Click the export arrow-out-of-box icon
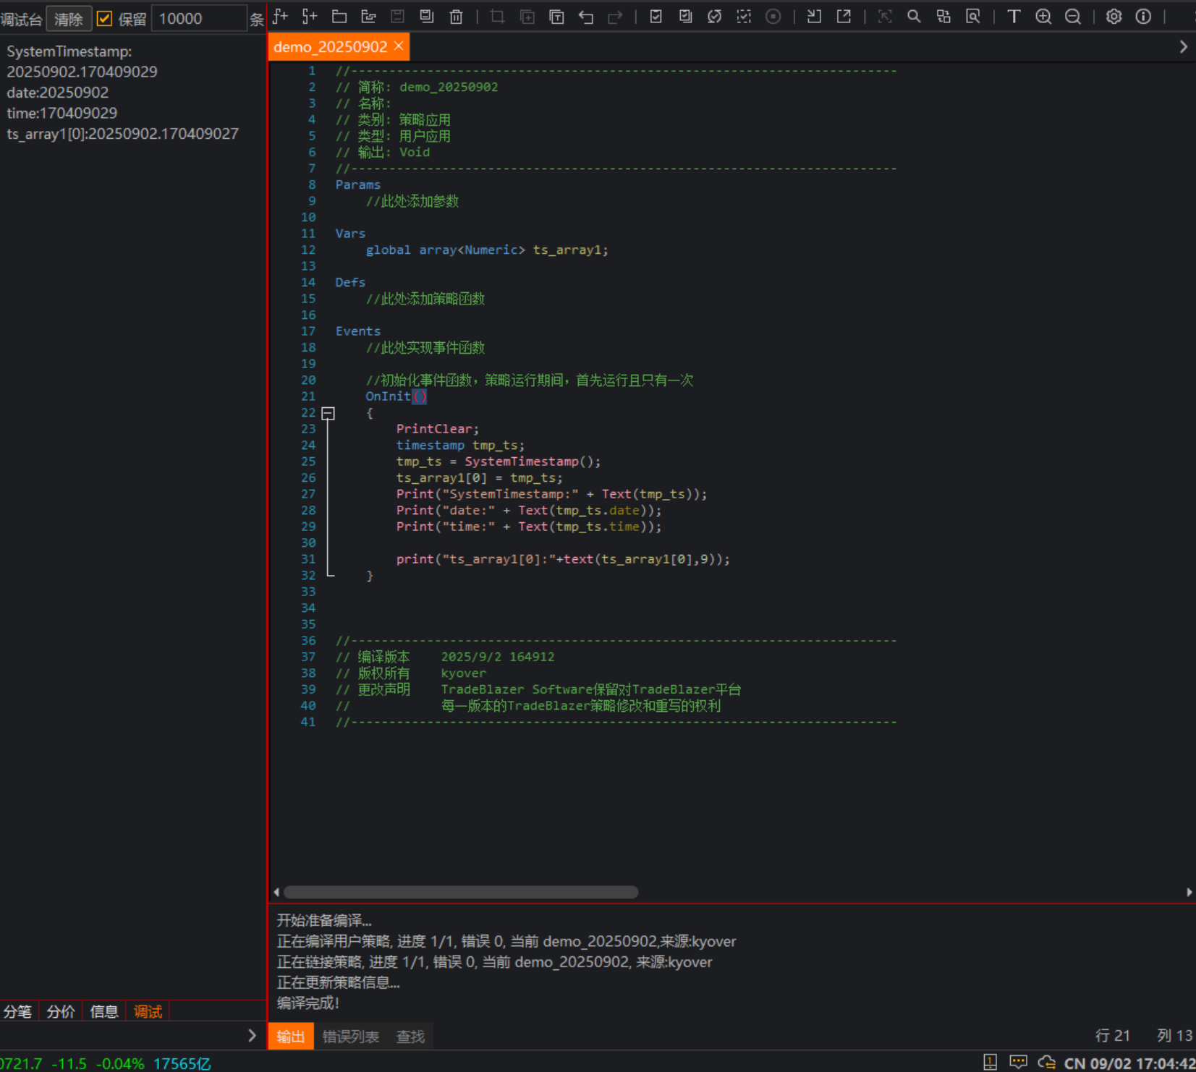 844,17
